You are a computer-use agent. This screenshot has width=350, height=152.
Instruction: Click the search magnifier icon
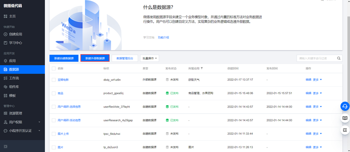tap(339, 58)
